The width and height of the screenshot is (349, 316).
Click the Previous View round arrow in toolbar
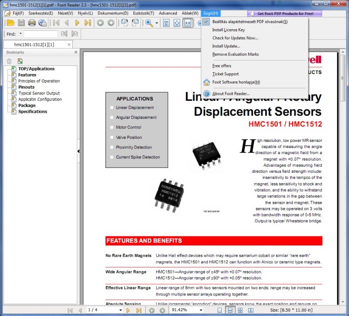tap(100, 23)
